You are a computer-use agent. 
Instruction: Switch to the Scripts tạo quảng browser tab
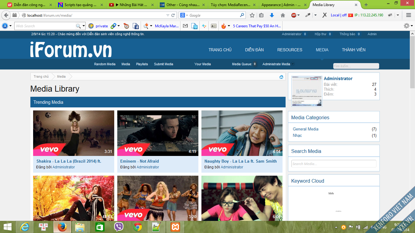point(81,5)
